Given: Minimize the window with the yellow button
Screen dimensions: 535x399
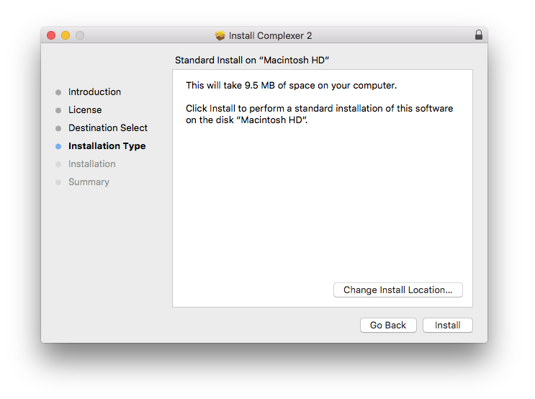Looking at the screenshot, I should [x=66, y=35].
